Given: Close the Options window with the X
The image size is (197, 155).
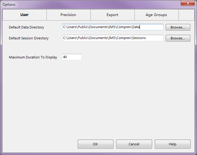Looking at the screenshot, I should click(x=188, y=3).
